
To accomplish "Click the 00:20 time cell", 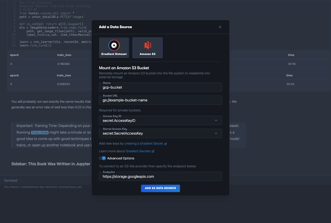I will (x=290, y=84).
